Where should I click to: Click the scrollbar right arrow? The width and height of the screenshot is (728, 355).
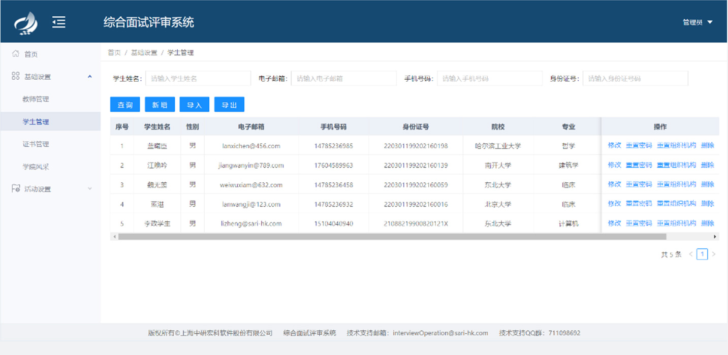point(715,237)
